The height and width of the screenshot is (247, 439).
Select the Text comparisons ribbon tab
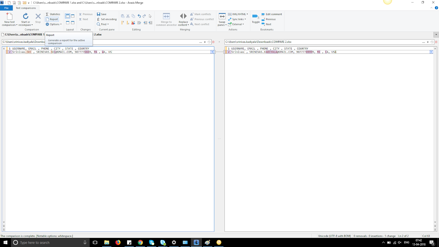click(x=26, y=8)
